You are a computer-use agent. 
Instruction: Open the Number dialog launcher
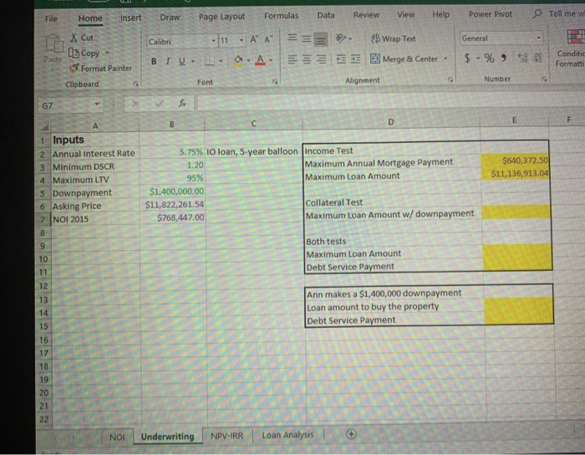point(545,79)
